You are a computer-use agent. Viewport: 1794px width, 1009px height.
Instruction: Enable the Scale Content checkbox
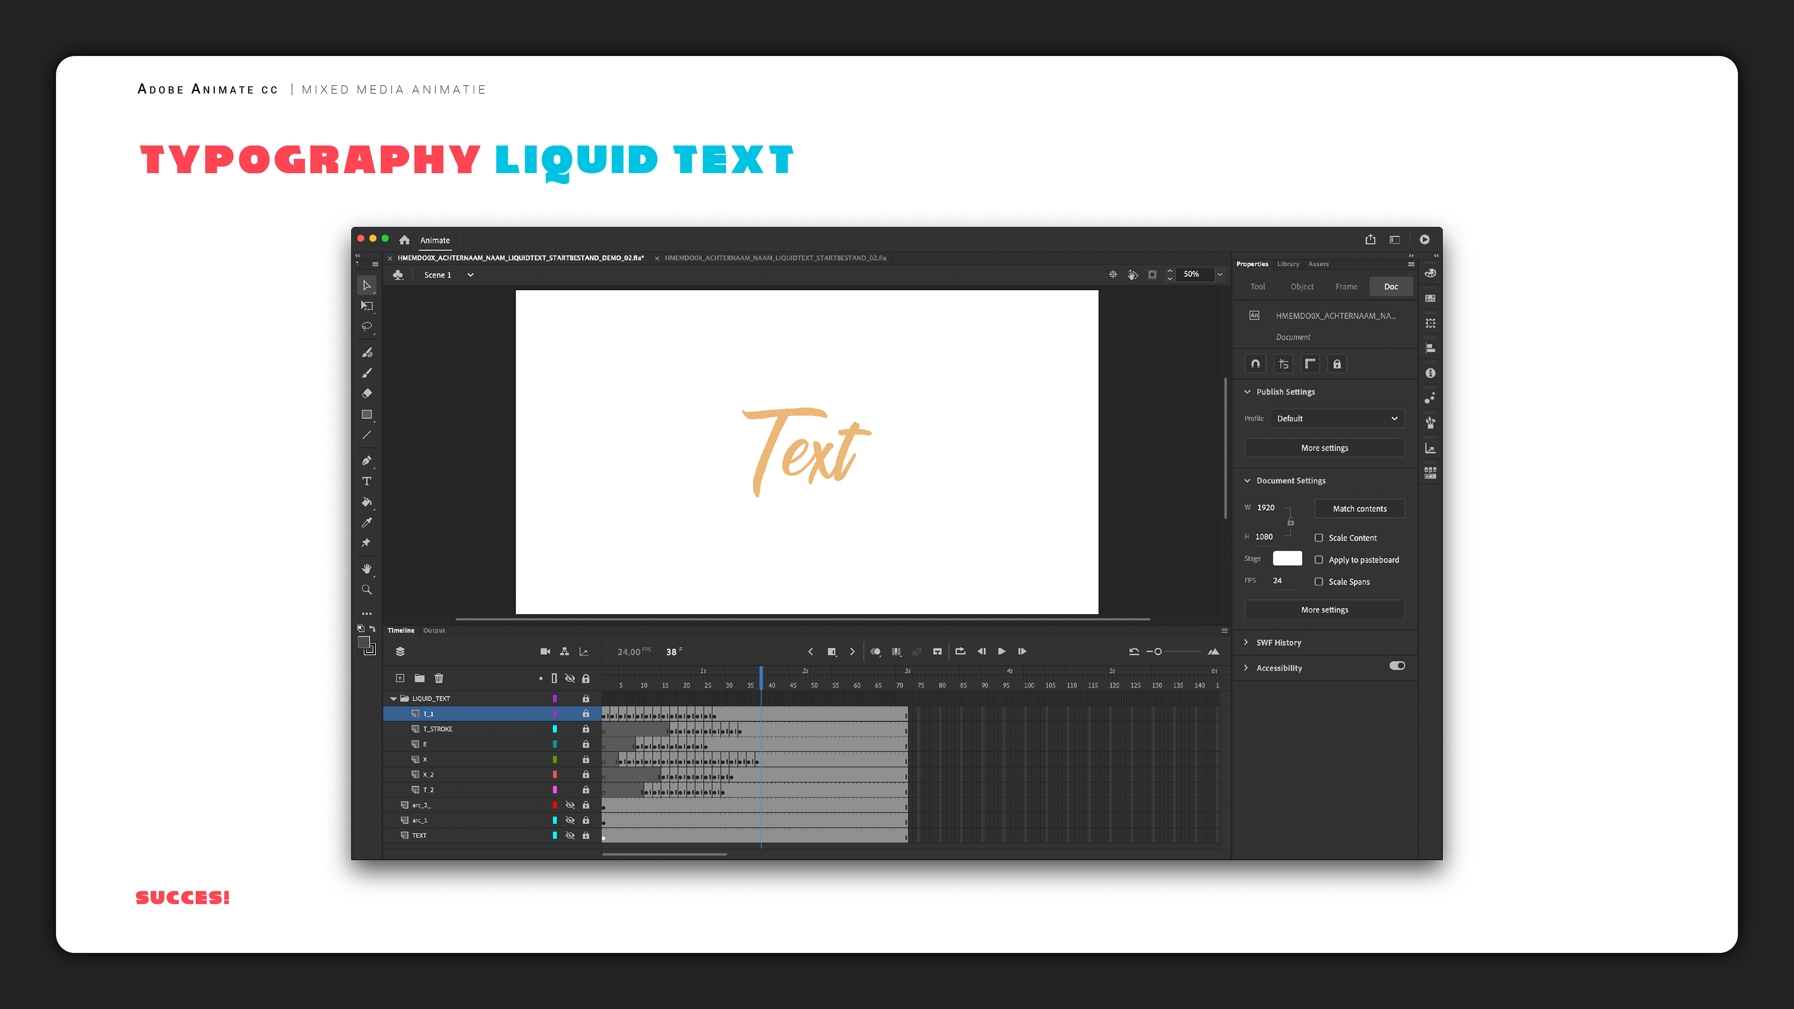pos(1318,538)
